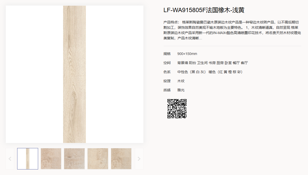Open the large oak plank product image

pyautogui.click(x=74, y=74)
